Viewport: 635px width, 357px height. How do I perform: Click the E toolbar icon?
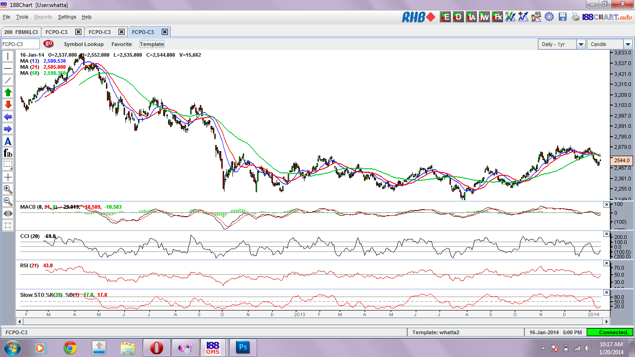(x=445, y=17)
